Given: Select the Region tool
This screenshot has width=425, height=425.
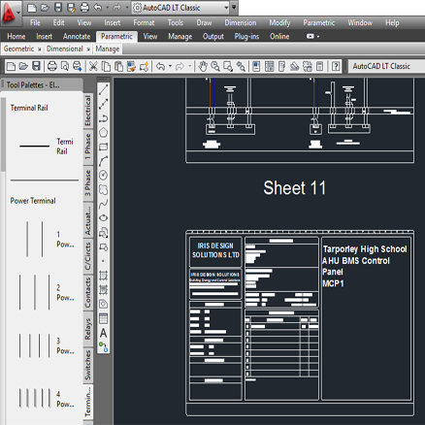Looking at the screenshot, I should 103,304.
